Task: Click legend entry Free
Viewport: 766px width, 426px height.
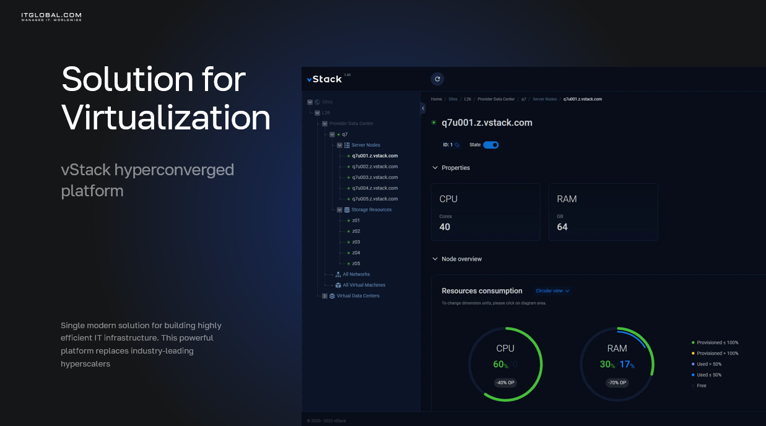Action: pyautogui.click(x=699, y=386)
